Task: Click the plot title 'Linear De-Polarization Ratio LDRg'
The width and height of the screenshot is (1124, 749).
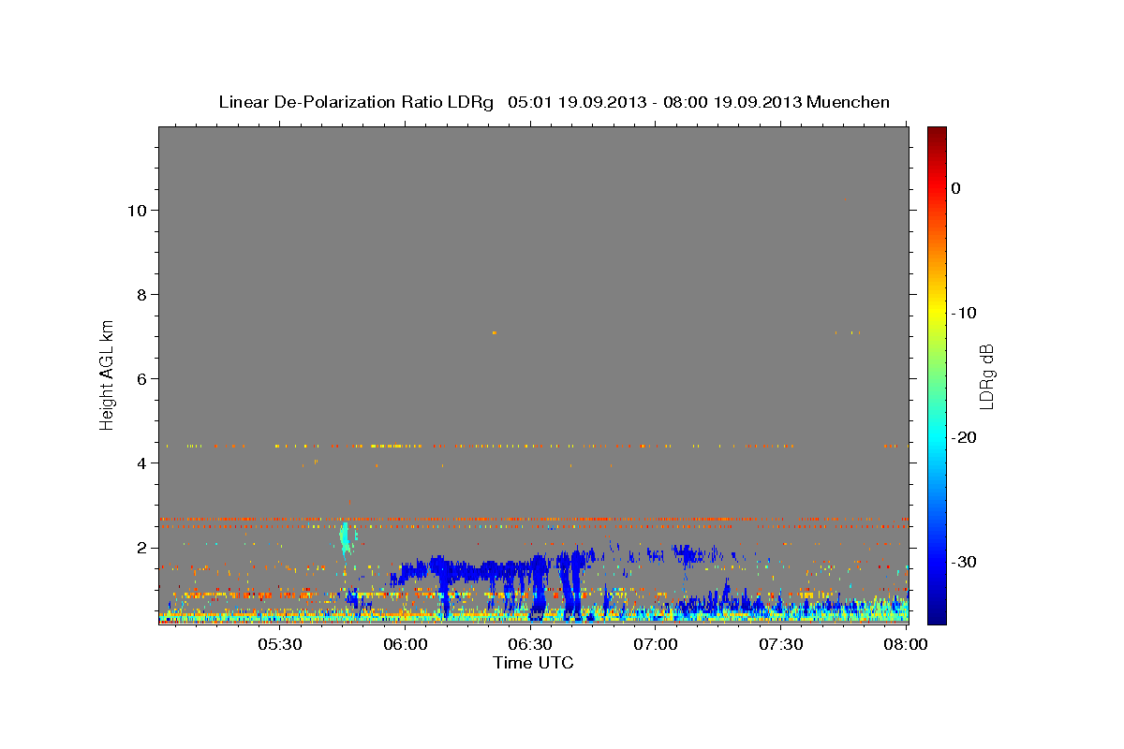Action: pos(355,102)
